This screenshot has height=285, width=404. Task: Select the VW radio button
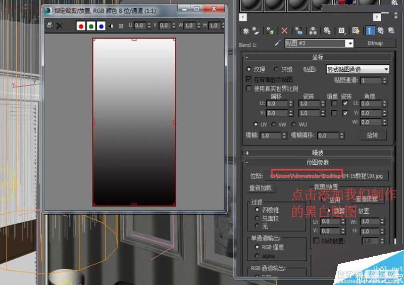point(273,124)
